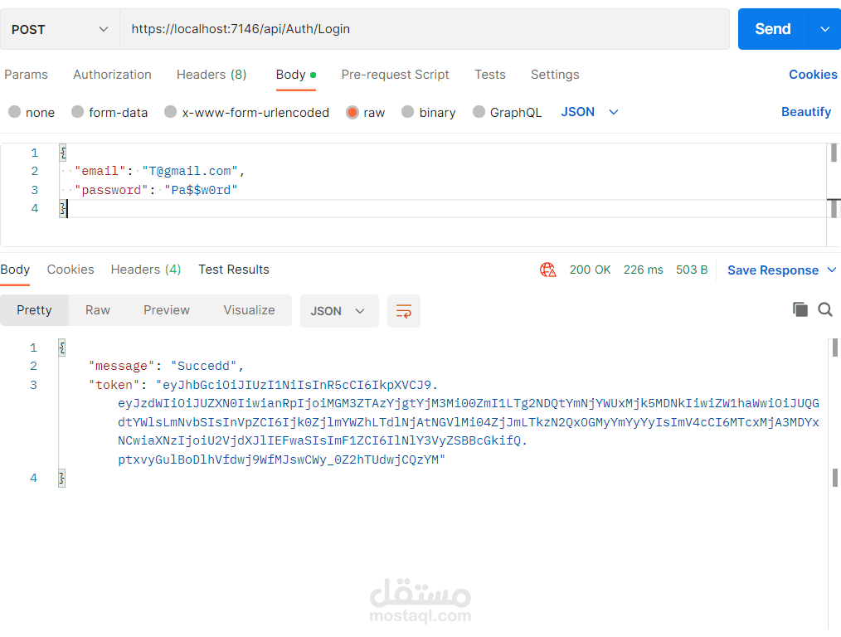The width and height of the screenshot is (841, 637).
Task: Click the response body scrollbar thumb
Action: (834, 348)
